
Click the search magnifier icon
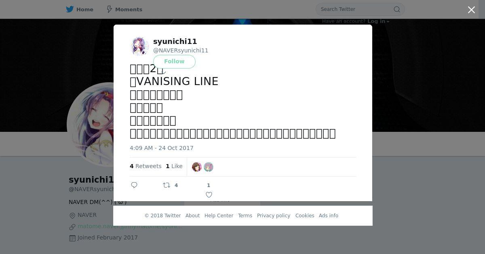pyautogui.click(x=397, y=9)
